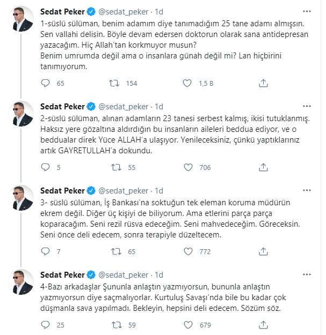Retweet the tweet with 65 retweets
This screenshot has width=326, height=335.
[x=114, y=251]
